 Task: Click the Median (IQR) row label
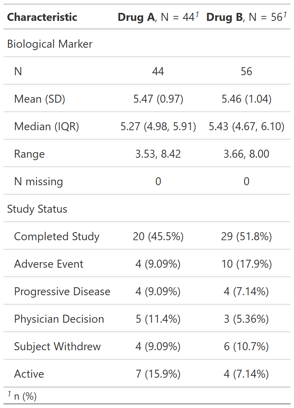pos(47,127)
